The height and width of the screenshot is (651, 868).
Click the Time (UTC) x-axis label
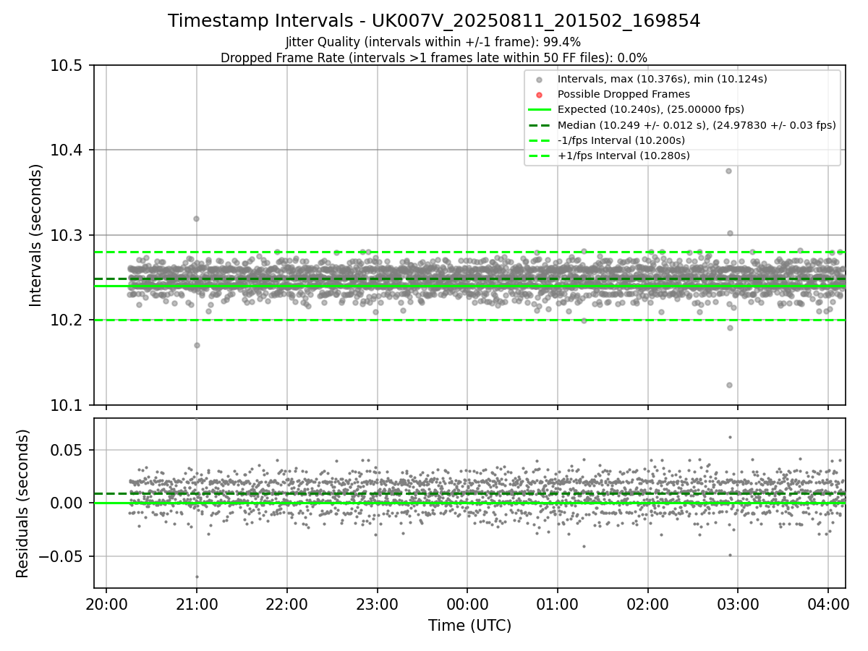click(469, 626)
